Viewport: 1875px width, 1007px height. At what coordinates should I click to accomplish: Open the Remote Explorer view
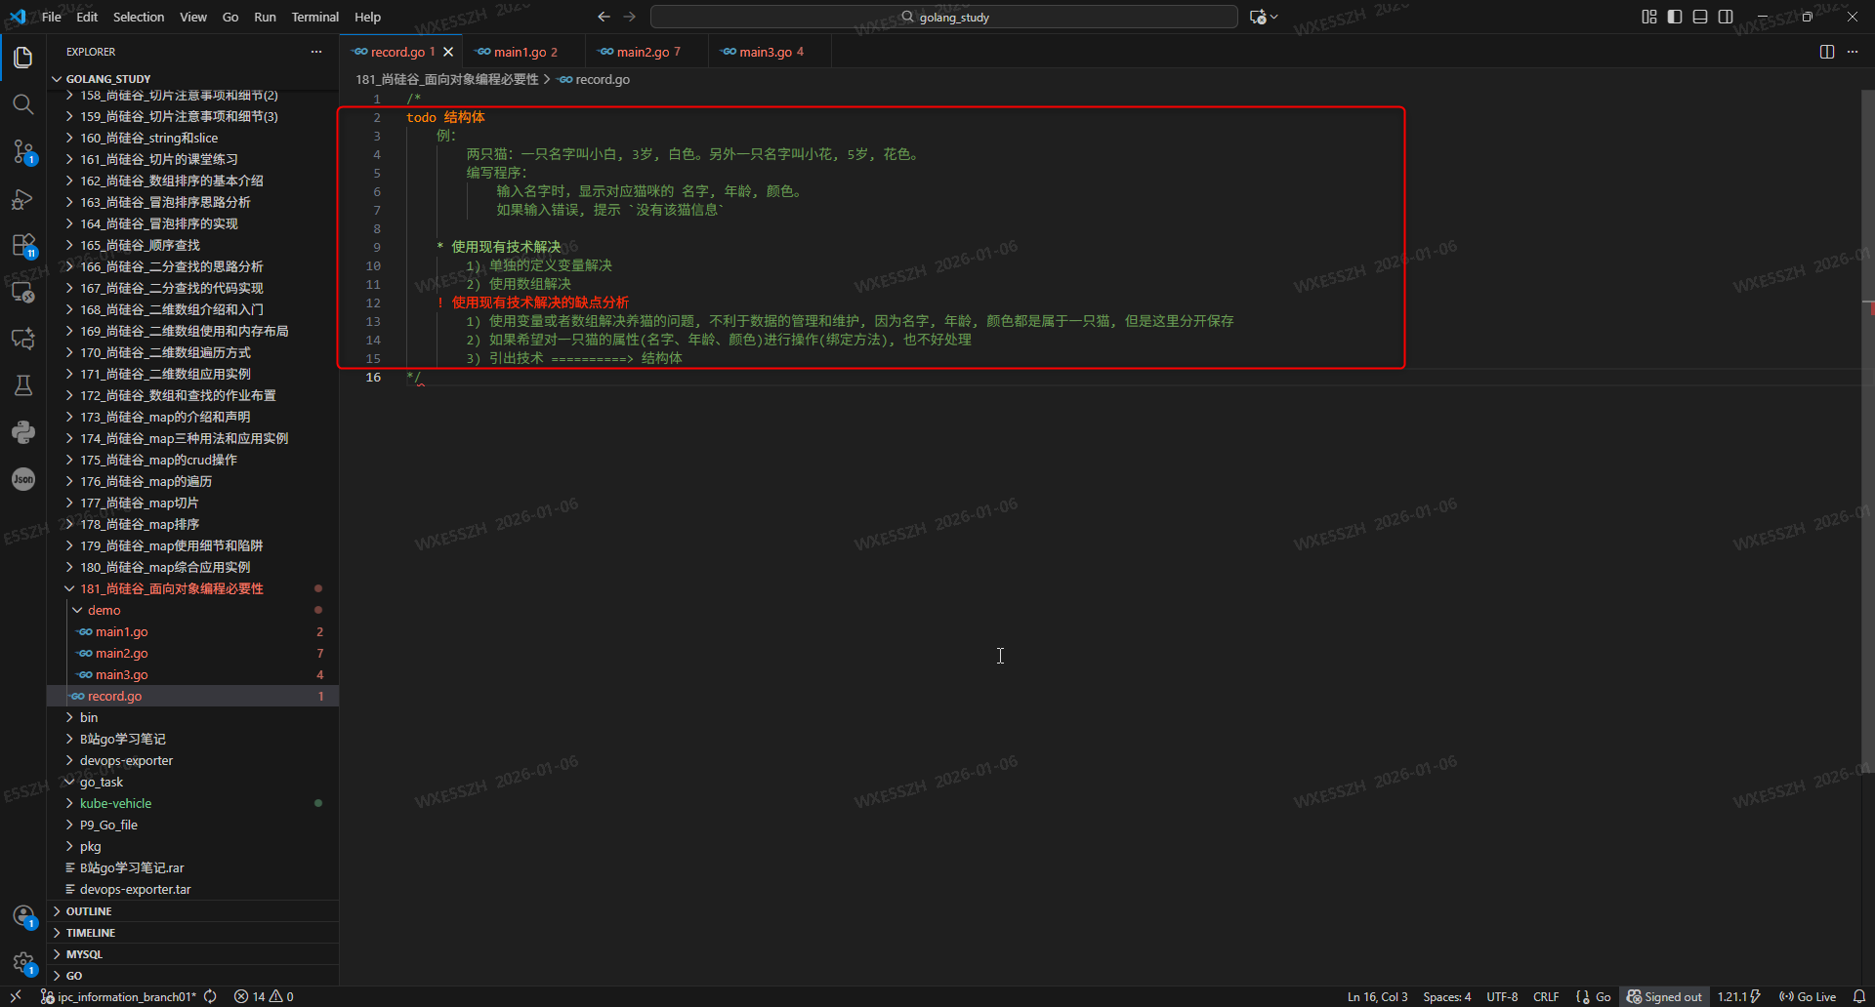[x=23, y=292]
